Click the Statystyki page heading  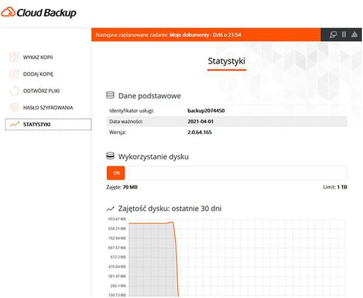[226, 61]
